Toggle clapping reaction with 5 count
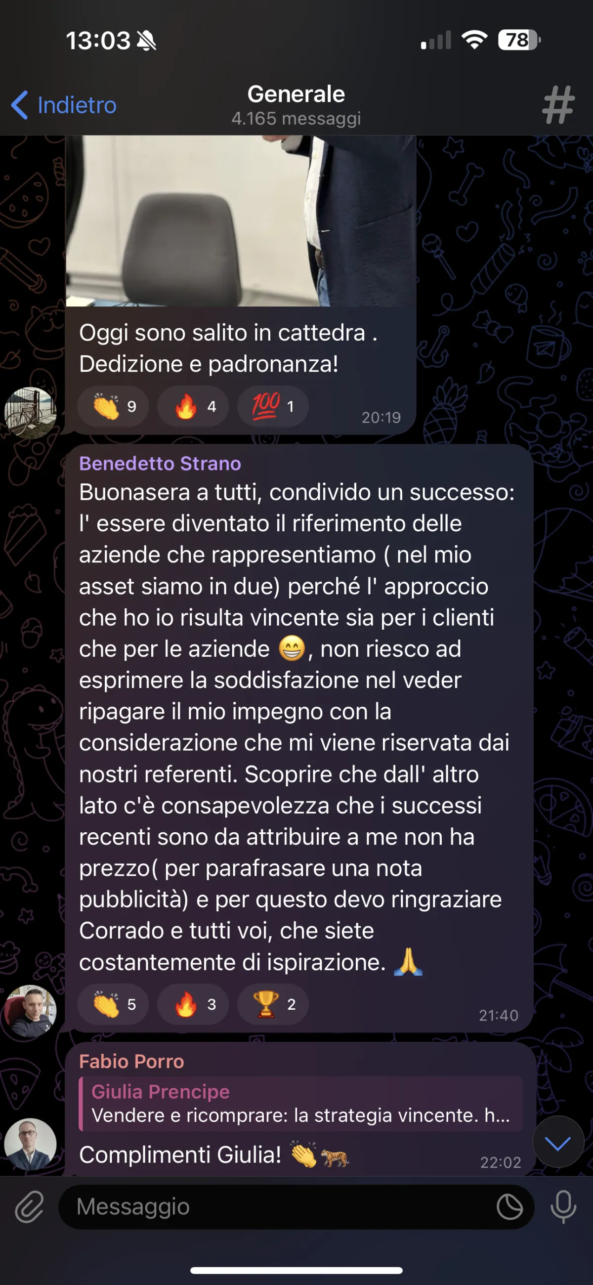593x1285 pixels. pos(113,1004)
